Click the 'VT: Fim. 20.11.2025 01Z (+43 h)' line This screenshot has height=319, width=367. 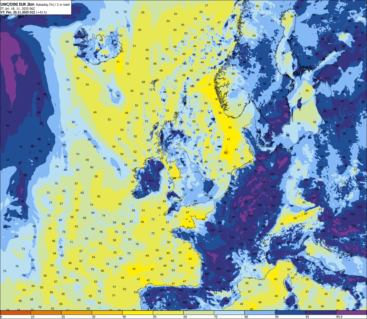[24, 12]
